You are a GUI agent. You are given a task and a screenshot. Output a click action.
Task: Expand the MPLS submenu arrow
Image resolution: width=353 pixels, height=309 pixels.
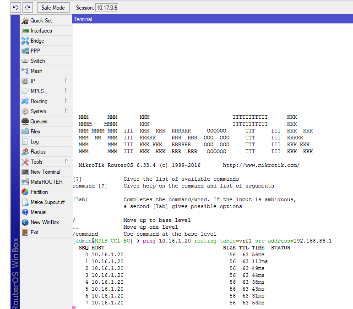tap(66, 91)
